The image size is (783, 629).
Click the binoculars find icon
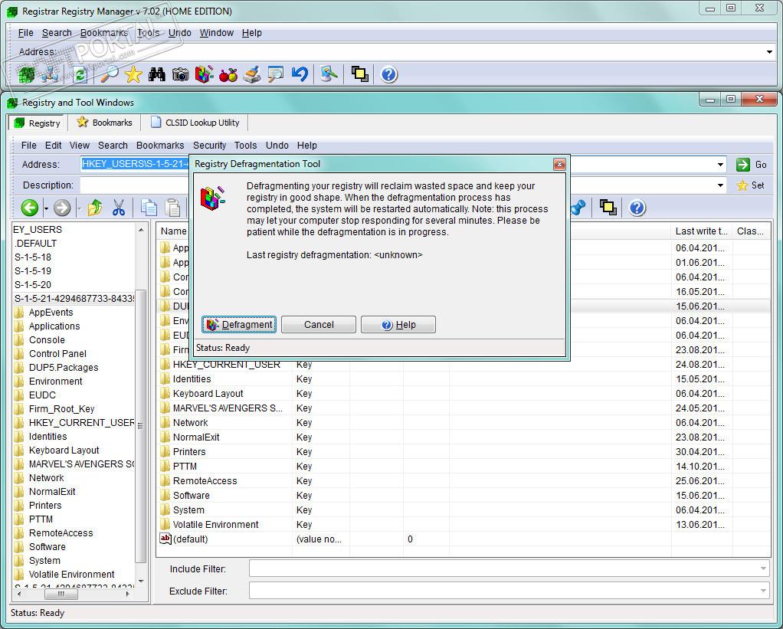(157, 75)
